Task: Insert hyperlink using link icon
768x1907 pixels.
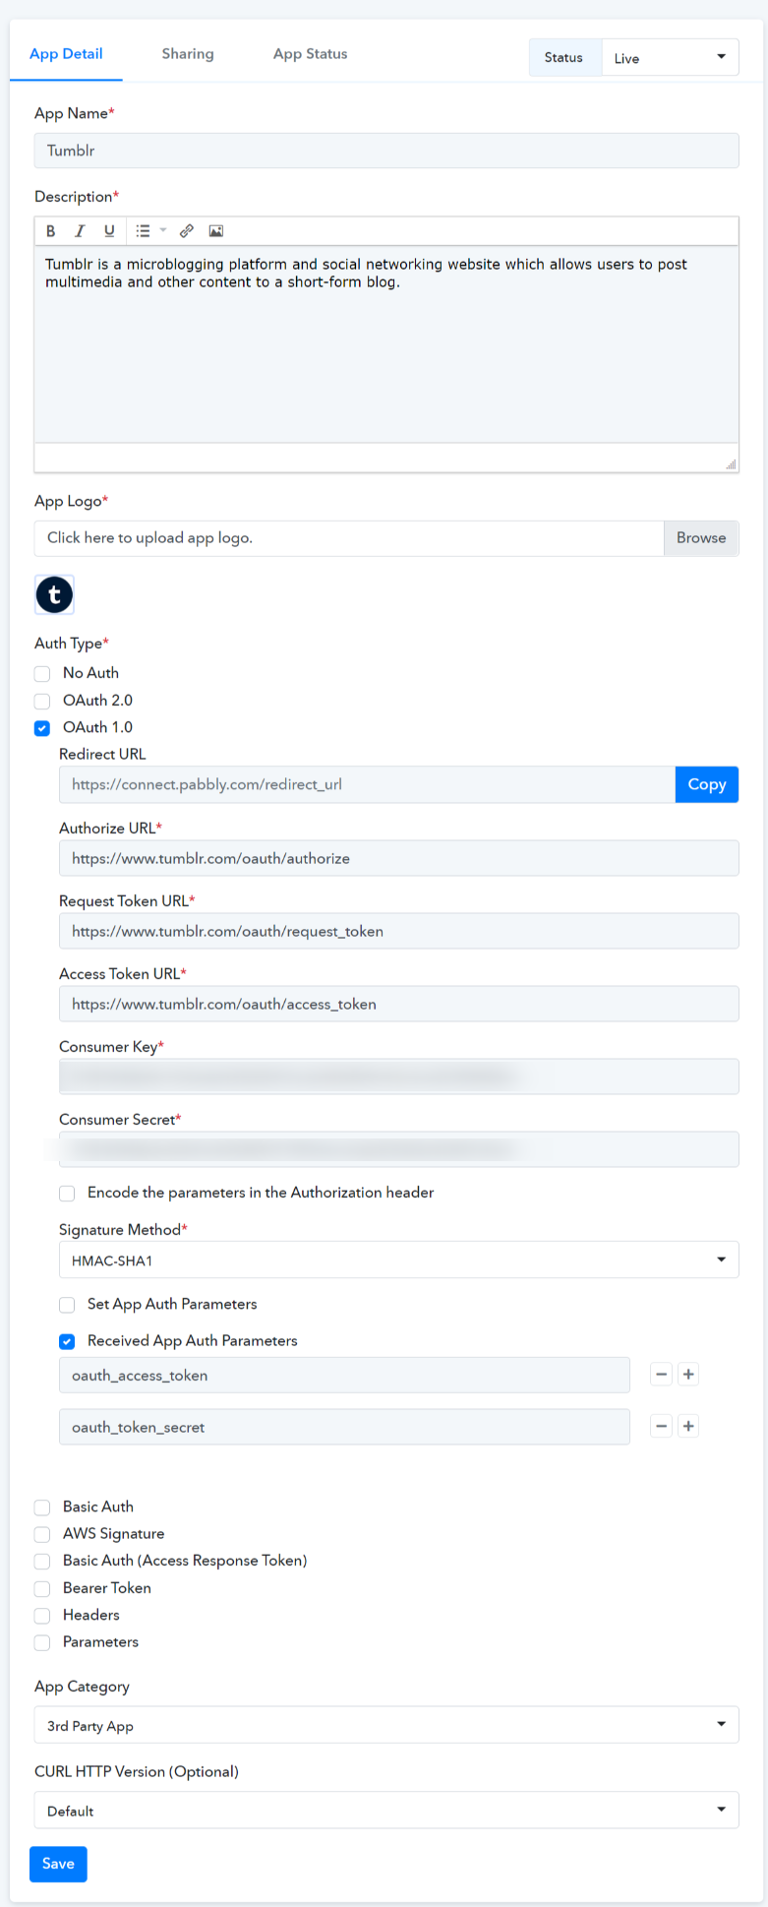Action: (x=187, y=231)
